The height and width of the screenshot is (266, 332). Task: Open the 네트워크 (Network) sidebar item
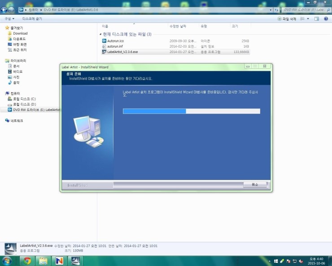pyautogui.click(x=17, y=120)
